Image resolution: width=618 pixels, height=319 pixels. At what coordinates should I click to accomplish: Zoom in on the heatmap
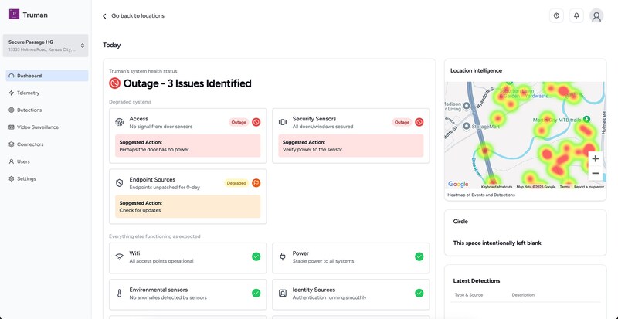(595, 158)
